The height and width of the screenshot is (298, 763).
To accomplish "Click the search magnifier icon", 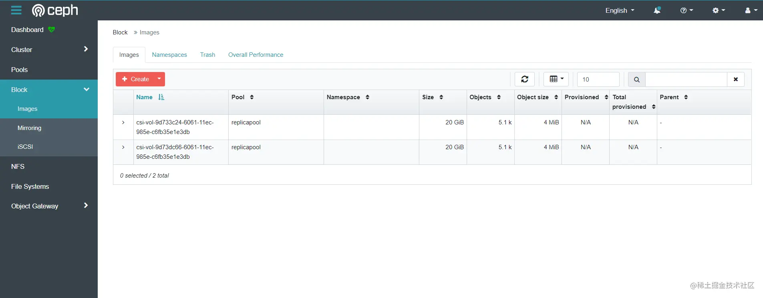I will pos(637,80).
